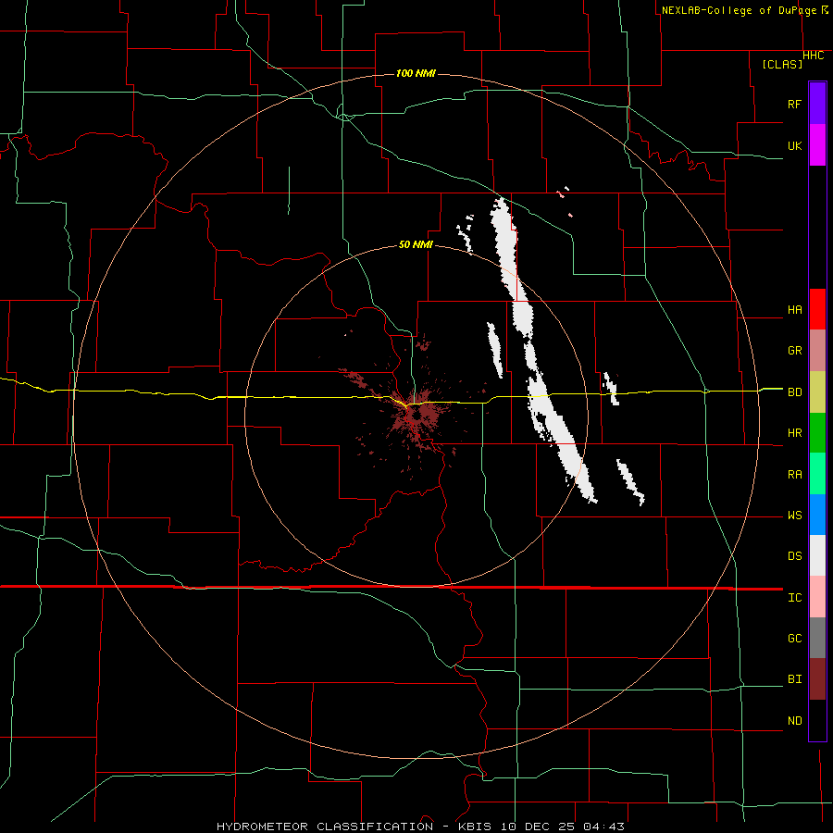The height and width of the screenshot is (833, 833).
Task: Click the RA legend label
Action: pos(794,474)
